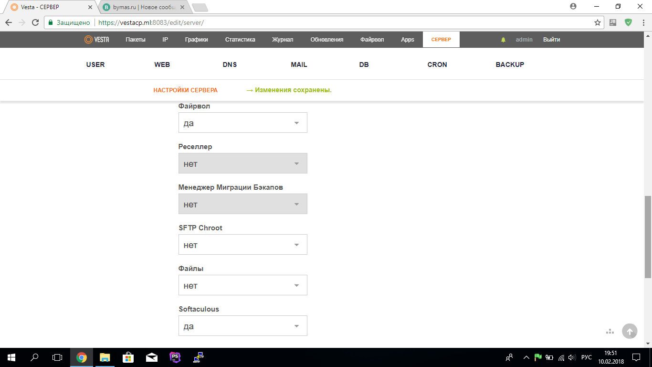Open File Explorer from taskbar
The width and height of the screenshot is (652, 367).
tap(105, 357)
